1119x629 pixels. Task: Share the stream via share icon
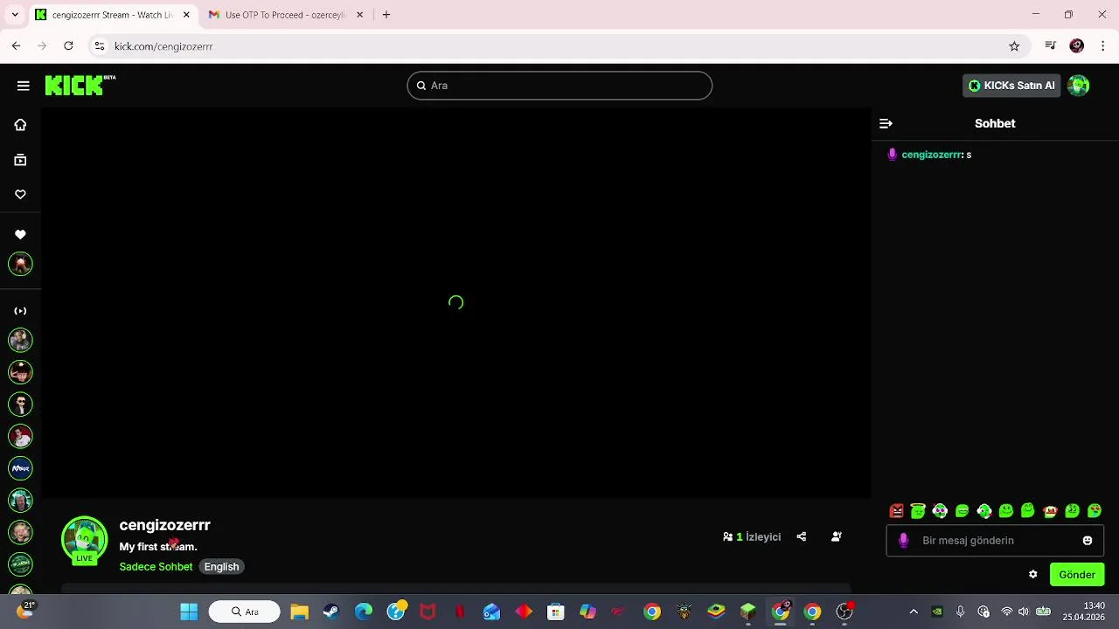[x=802, y=537]
